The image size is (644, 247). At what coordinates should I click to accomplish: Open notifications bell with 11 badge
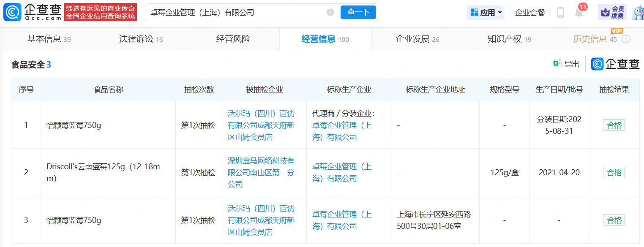(579, 13)
